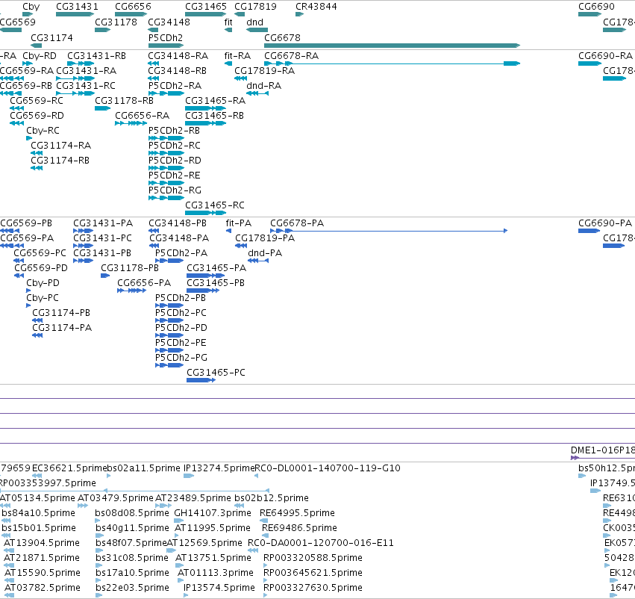Select the fit gene feature
This screenshot has height=599, width=635.
coord(228,30)
